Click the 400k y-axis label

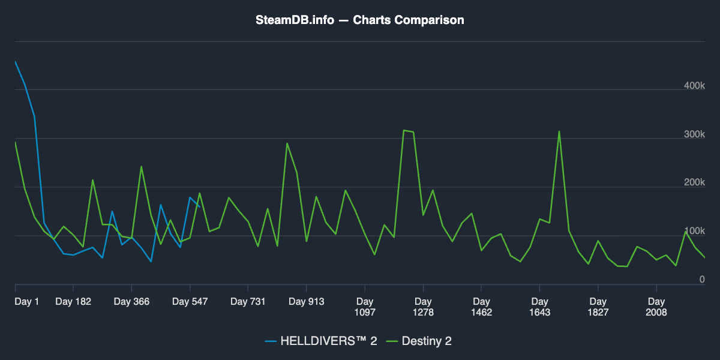coord(694,86)
